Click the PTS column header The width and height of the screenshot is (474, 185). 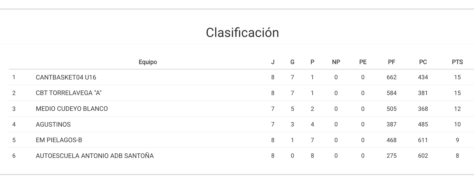coord(457,62)
